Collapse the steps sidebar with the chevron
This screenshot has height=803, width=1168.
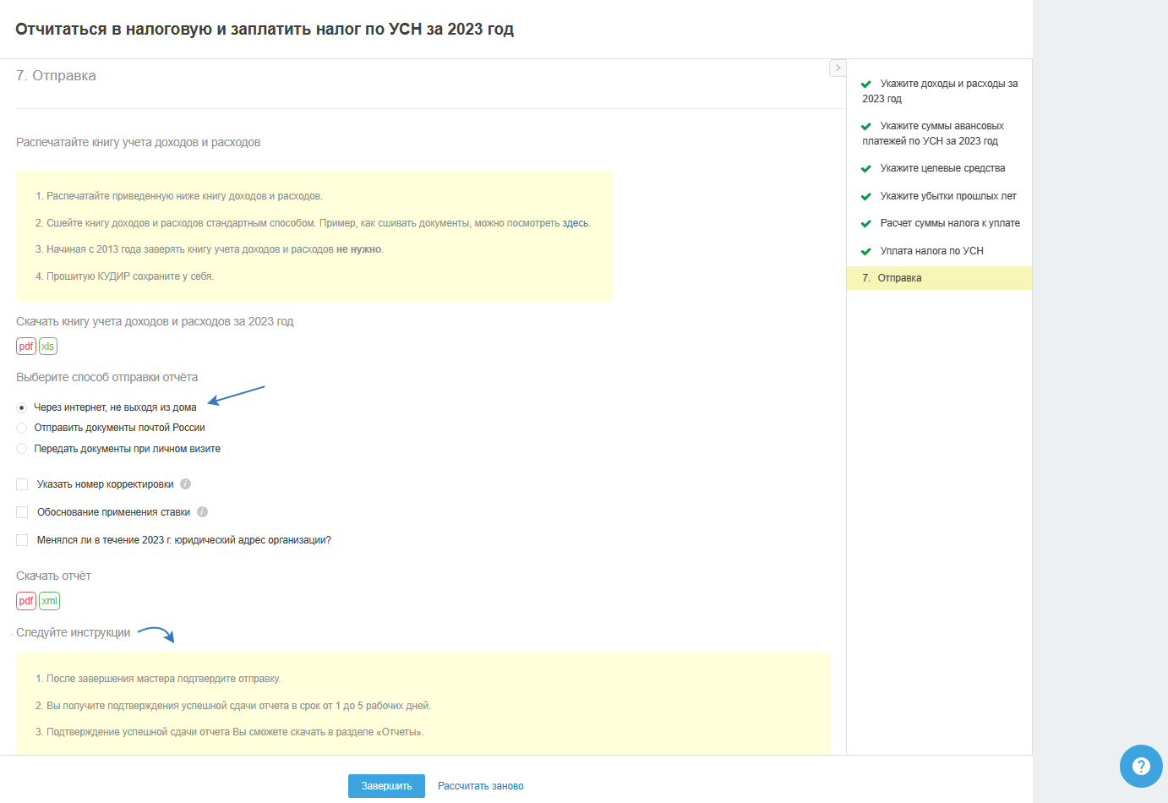tap(838, 68)
